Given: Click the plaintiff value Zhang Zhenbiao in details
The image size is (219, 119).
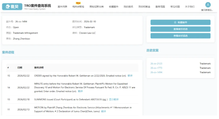Looking at the screenshot, I should tap(21, 39).
